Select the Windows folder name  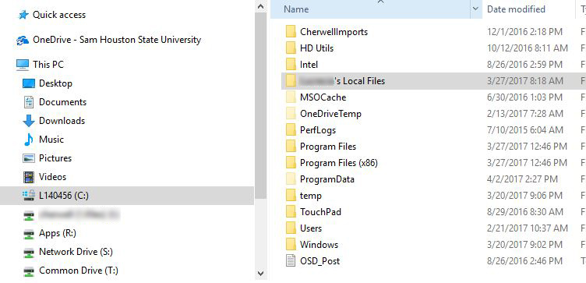click(319, 245)
